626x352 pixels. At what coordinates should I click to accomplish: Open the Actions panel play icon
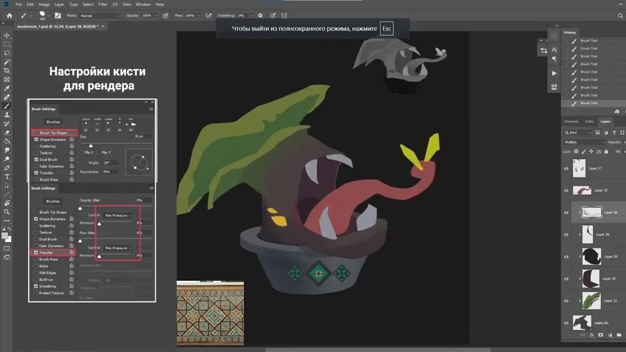click(x=554, y=74)
